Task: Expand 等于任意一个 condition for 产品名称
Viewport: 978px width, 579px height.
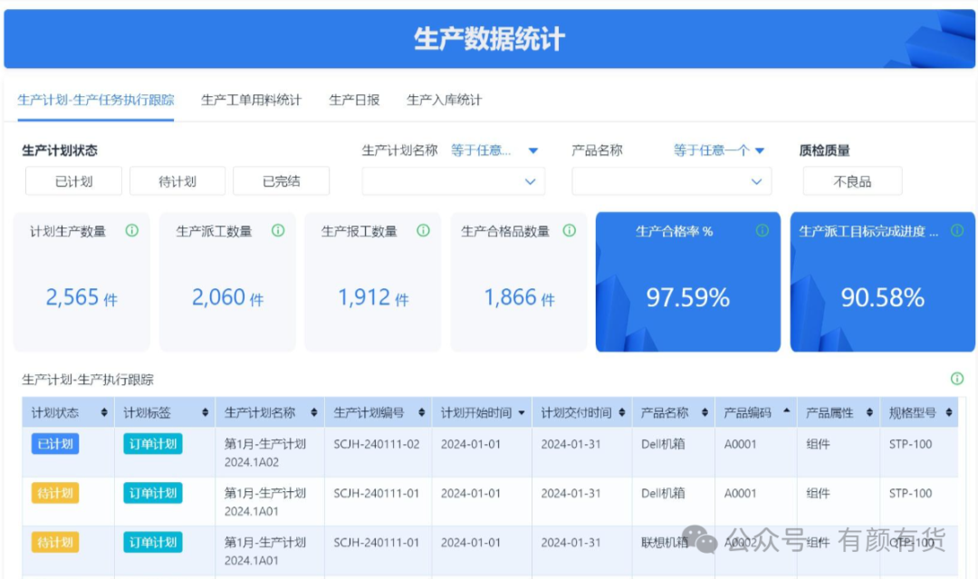Action: 719,150
